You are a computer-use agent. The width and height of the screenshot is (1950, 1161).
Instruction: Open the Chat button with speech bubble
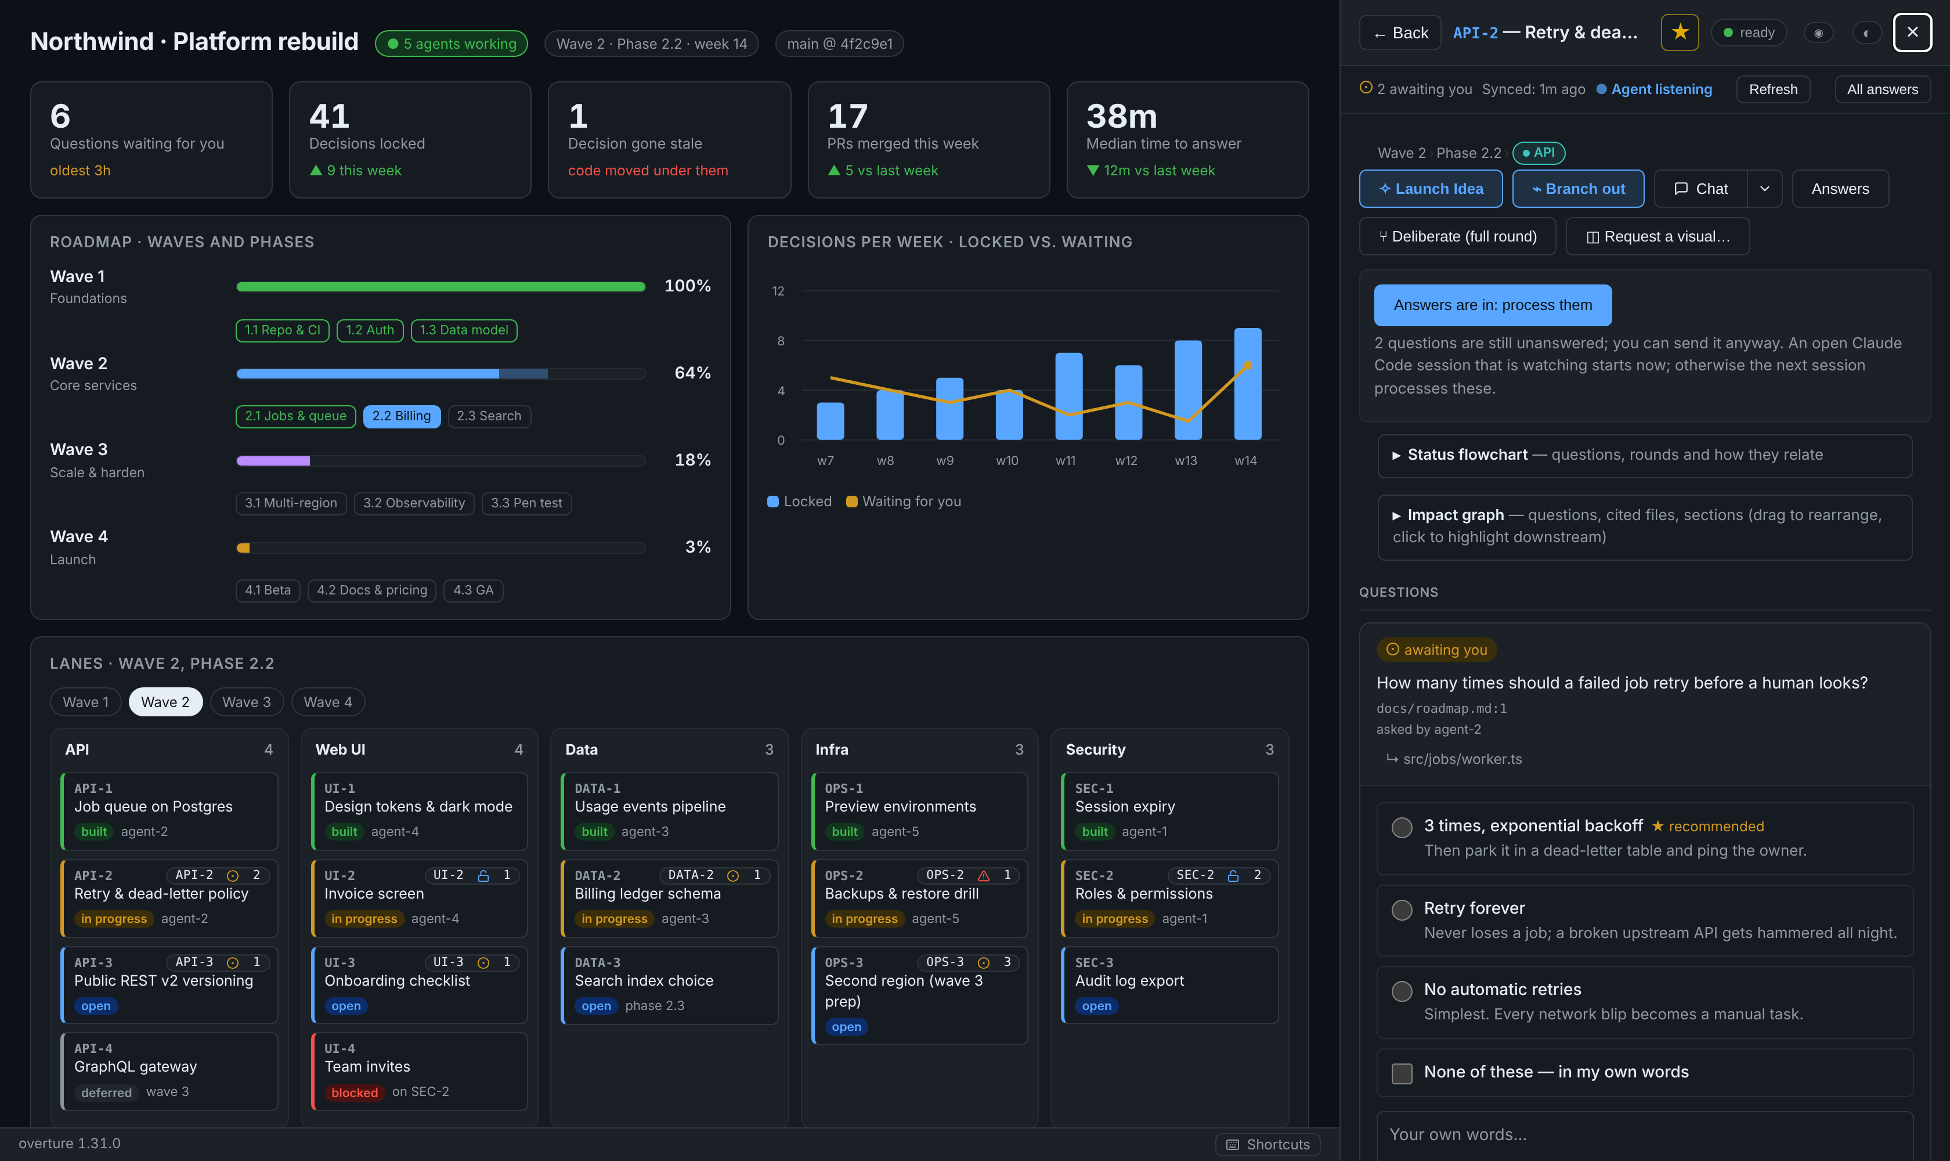coord(1700,189)
